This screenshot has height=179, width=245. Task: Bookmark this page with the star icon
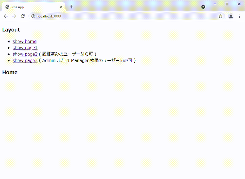coord(220,16)
